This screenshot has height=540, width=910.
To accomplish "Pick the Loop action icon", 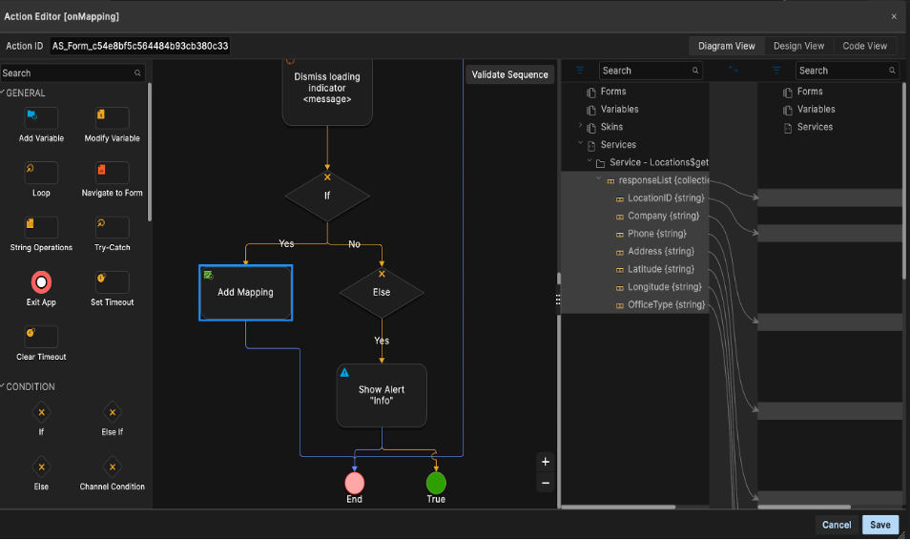I will pyautogui.click(x=41, y=173).
